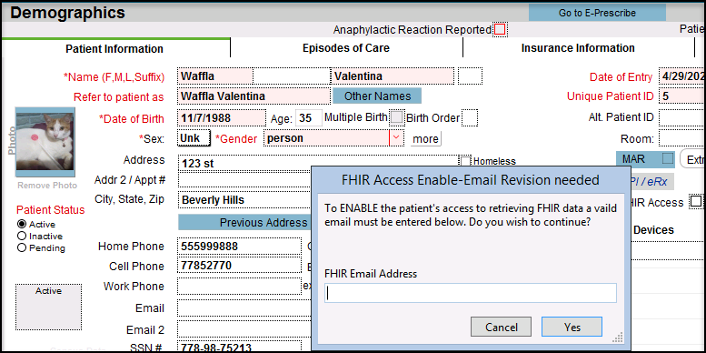Switch to the Patient Information tab
This screenshot has height=353, width=706.
[114, 49]
